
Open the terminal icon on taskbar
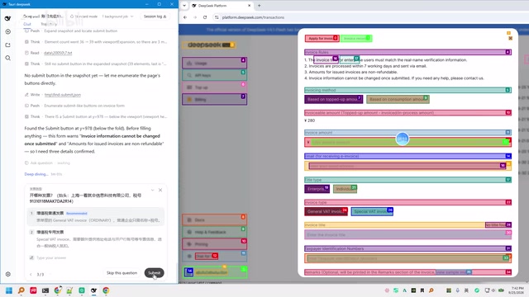point(45,290)
